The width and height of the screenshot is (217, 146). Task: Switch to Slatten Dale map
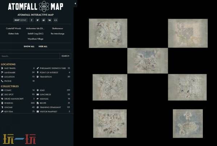pos(13,34)
